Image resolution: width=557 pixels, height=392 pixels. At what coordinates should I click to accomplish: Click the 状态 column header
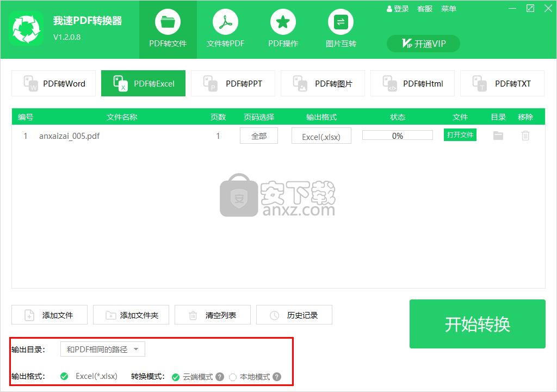(x=398, y=117)
